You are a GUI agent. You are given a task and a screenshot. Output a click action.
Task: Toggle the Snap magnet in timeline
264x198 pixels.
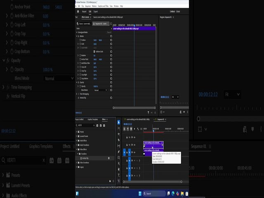pos(128,129)
